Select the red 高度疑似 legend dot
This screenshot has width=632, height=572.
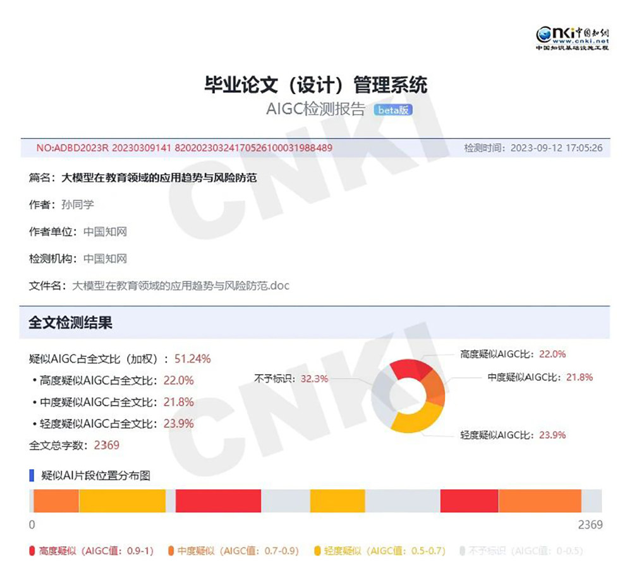click(32, 551)
